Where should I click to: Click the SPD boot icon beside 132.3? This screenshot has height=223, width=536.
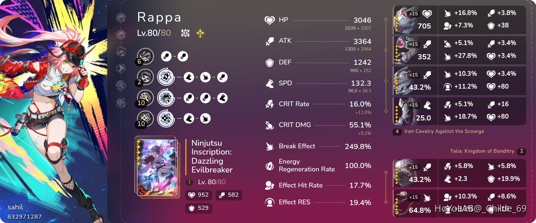coord(269,83)
